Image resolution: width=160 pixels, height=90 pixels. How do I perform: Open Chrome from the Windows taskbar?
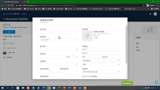(49, 88)
